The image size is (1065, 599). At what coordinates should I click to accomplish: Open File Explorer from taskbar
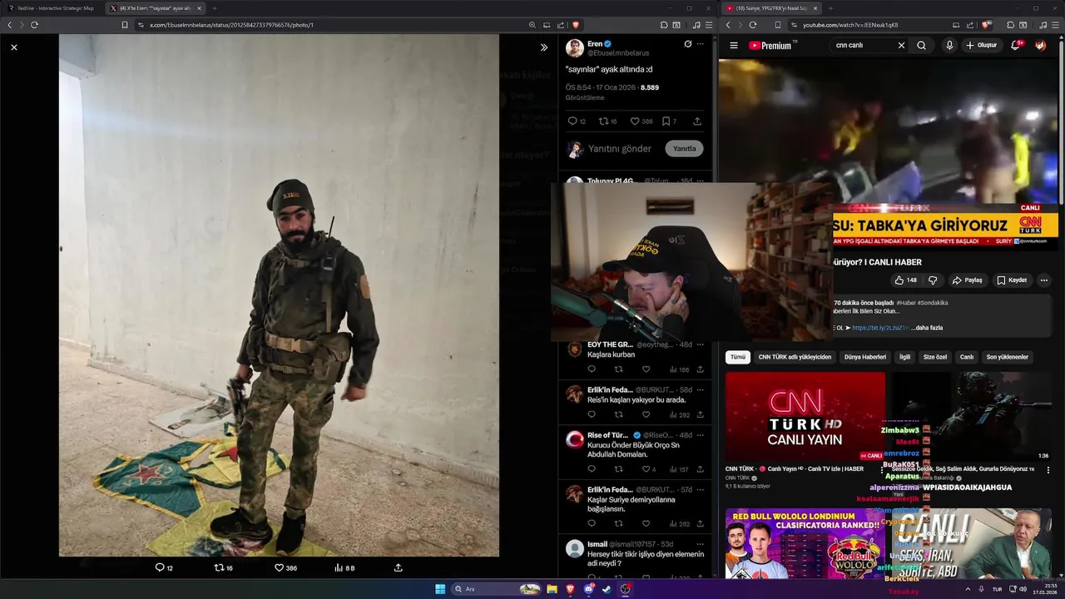(551, 589)
